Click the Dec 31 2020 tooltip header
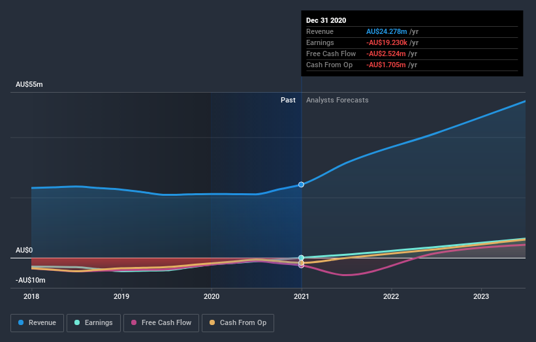 pyautogui.click(x=326, y=20)
